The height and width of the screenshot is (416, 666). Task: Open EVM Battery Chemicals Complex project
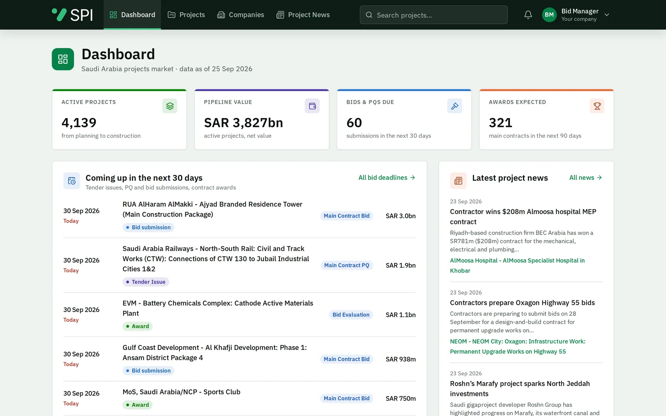[218, 308]
